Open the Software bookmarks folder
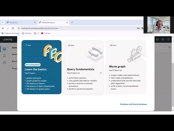The width and height of the screenshot is (174, 131). (27, 33)
